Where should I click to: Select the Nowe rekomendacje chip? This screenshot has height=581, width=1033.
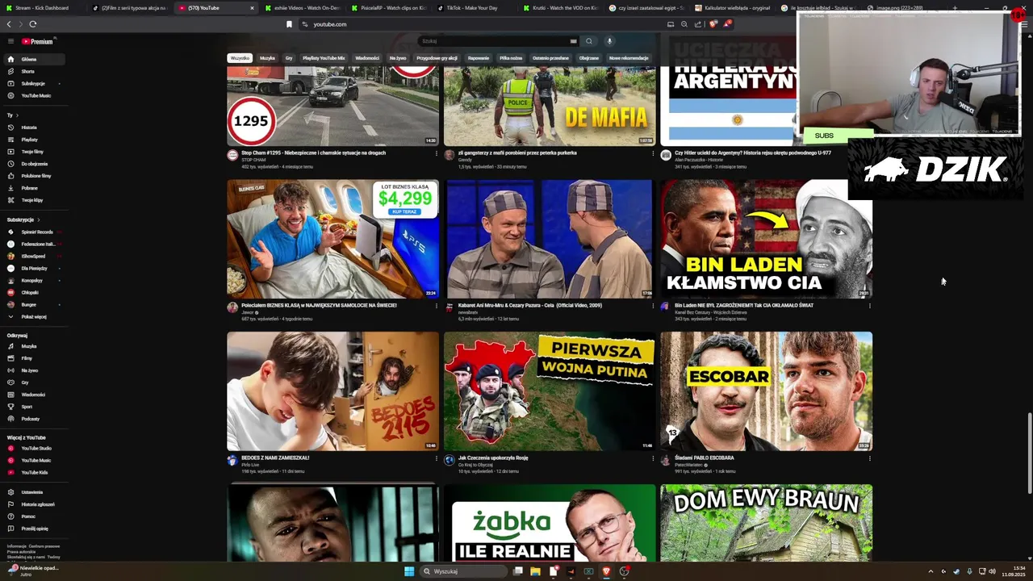click(x=629, y=58)
